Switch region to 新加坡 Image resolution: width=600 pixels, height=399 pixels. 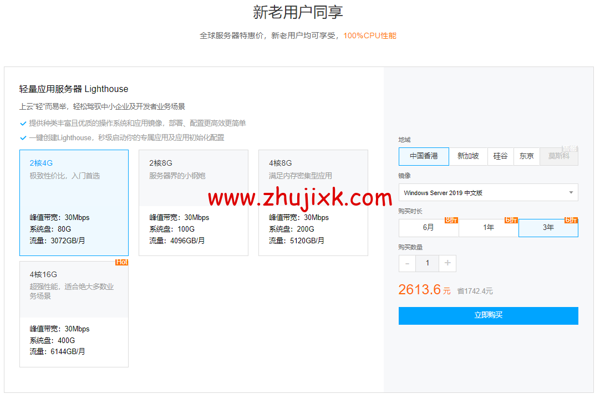tap(468, 156)
